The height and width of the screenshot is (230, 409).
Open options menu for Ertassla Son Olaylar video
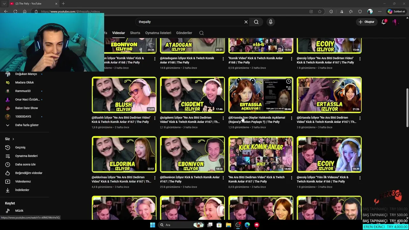pyautogui.click(x=291, y=118)
